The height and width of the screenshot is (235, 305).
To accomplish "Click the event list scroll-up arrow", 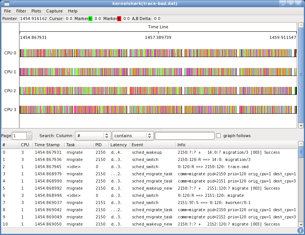I will click(301, 144).
